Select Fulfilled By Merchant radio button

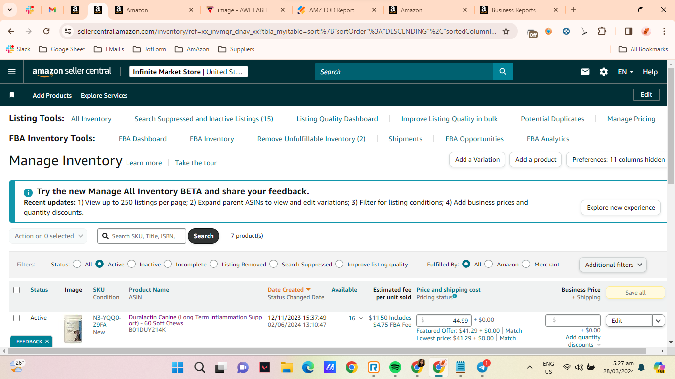[x=526, y=264]
